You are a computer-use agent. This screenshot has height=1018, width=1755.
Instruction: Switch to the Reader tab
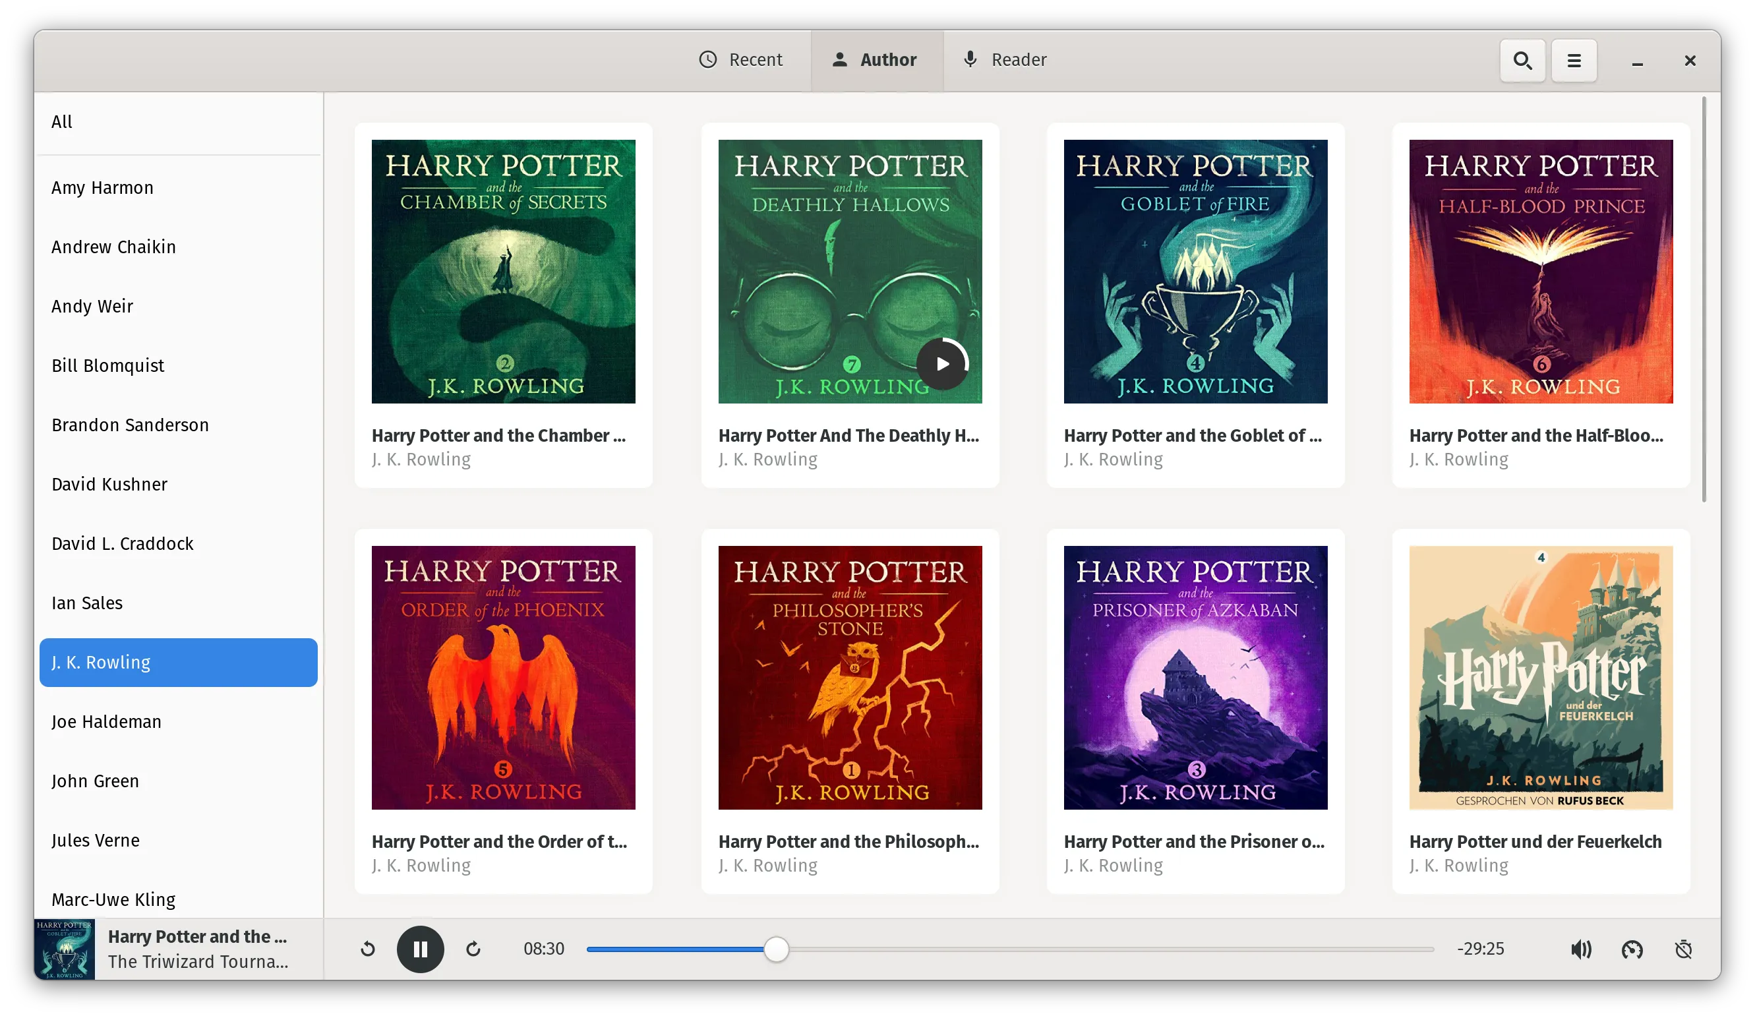1004,60
